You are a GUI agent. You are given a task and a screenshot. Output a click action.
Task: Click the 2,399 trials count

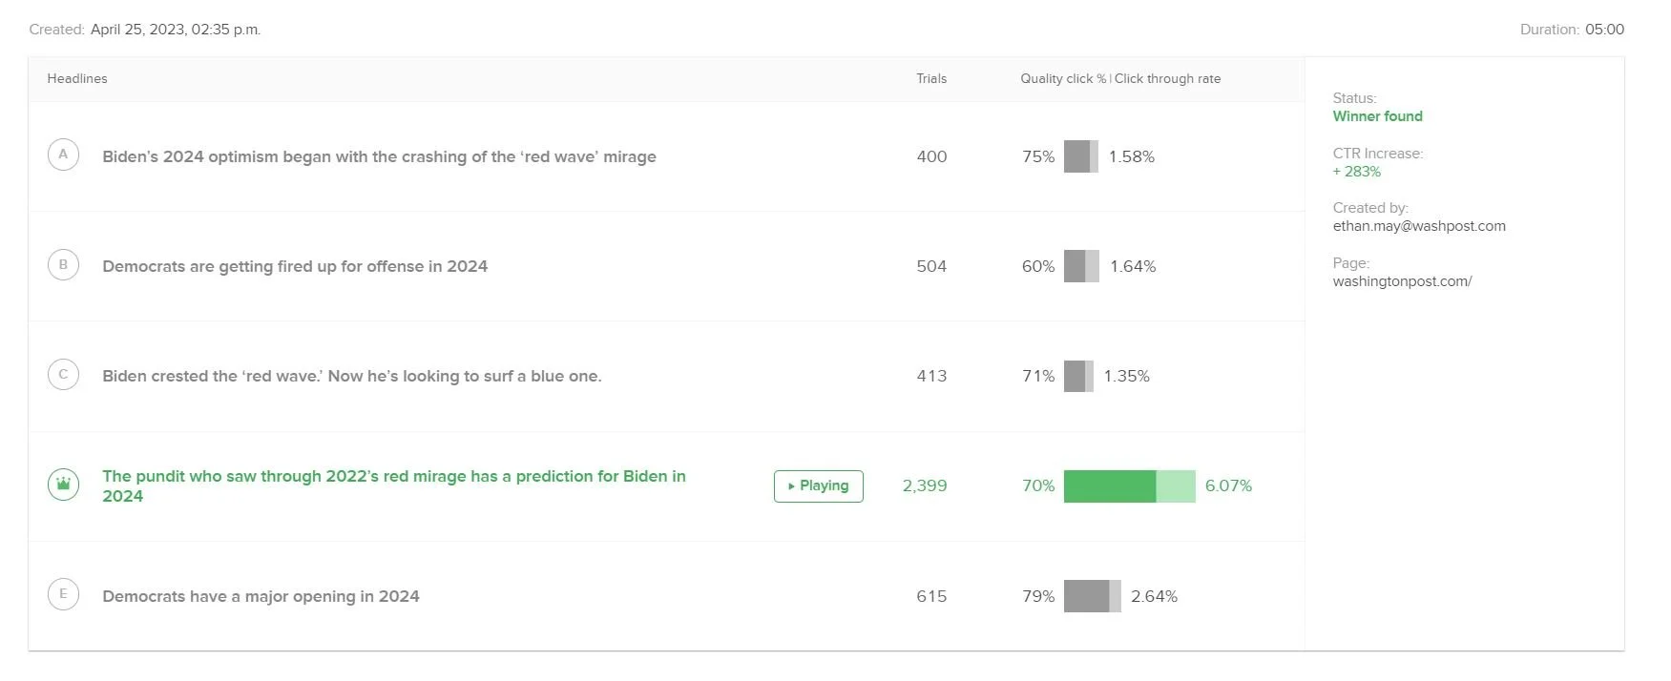[924, 485]
